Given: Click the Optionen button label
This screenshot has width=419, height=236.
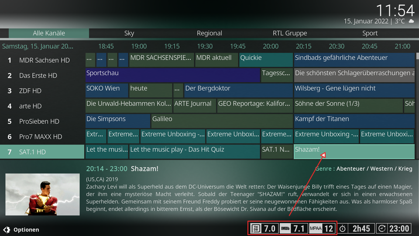Looking at the screenshot, I should click(x=26, y=229).
